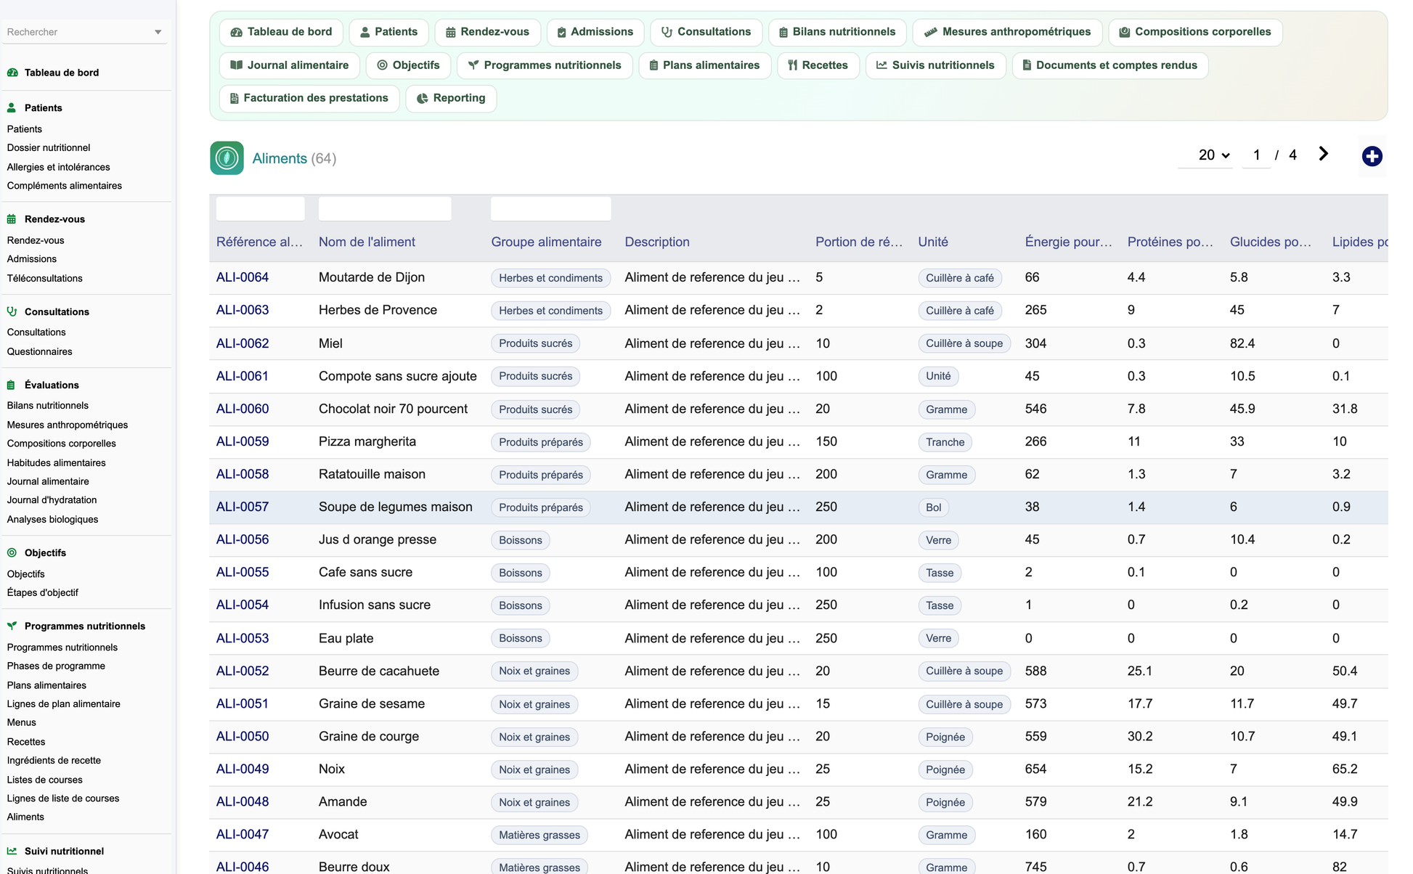This screenshot has width=1413, height=874.
Task: Open Facturation des prestations tab
Action: 309,98
